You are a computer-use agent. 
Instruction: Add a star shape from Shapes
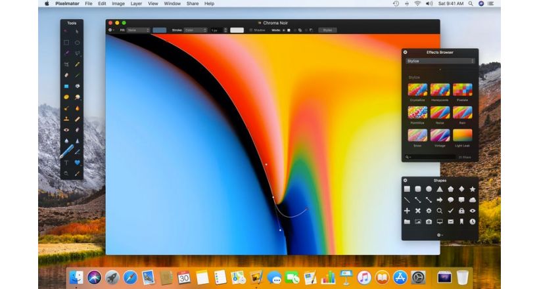tap(473, 189)
